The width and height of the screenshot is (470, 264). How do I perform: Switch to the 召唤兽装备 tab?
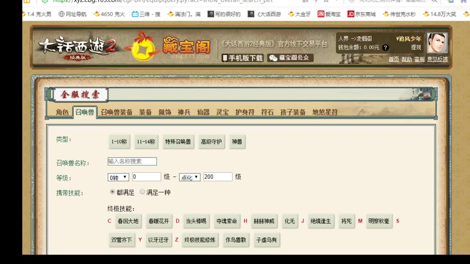click(x=117, y=112)
